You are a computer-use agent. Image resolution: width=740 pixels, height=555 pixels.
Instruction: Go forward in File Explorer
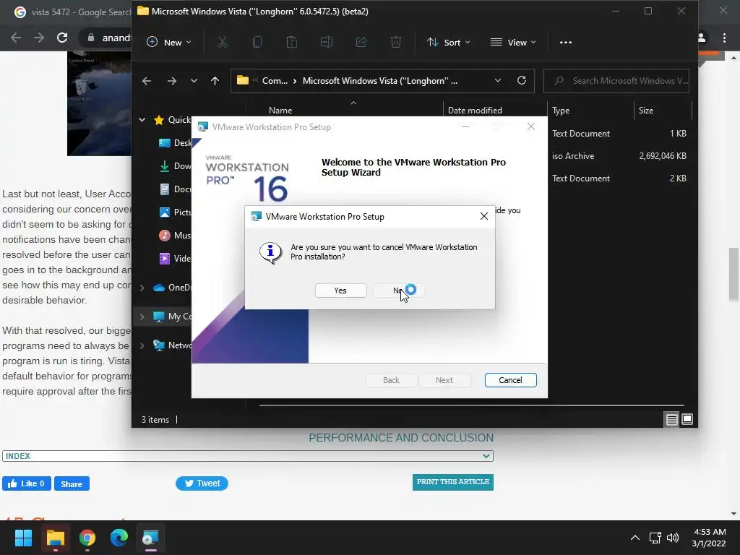(172, 81)
